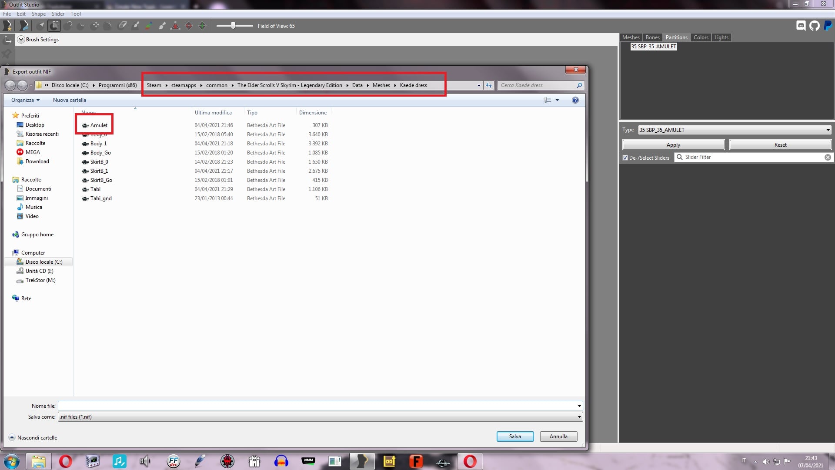Select the green diamond edge tool
835x470 pixels.
(x=202, y=26)
